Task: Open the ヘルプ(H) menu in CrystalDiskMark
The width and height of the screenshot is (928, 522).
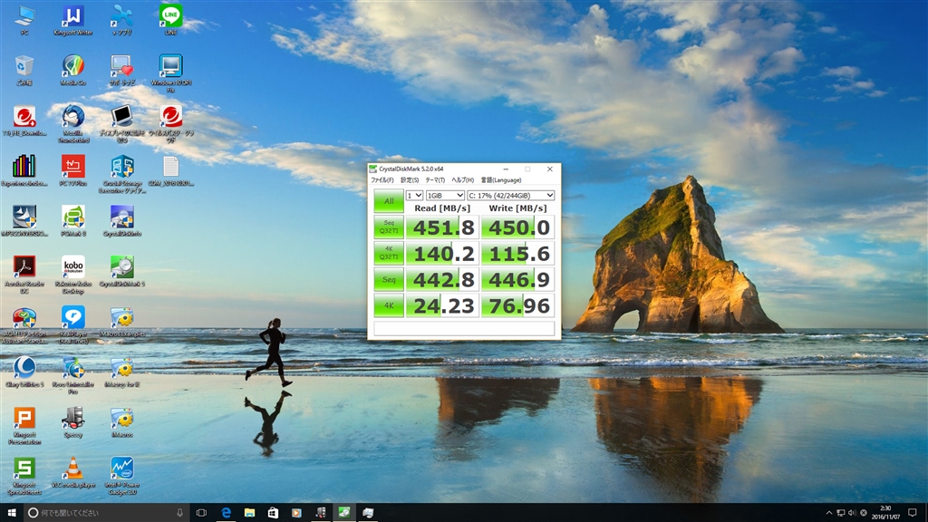Action: (x=463, y=180)
